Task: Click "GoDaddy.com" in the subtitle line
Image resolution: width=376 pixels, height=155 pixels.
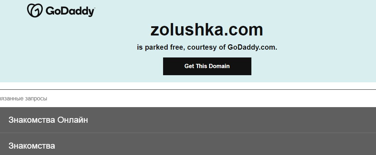Action: click(x=252, y=47)
